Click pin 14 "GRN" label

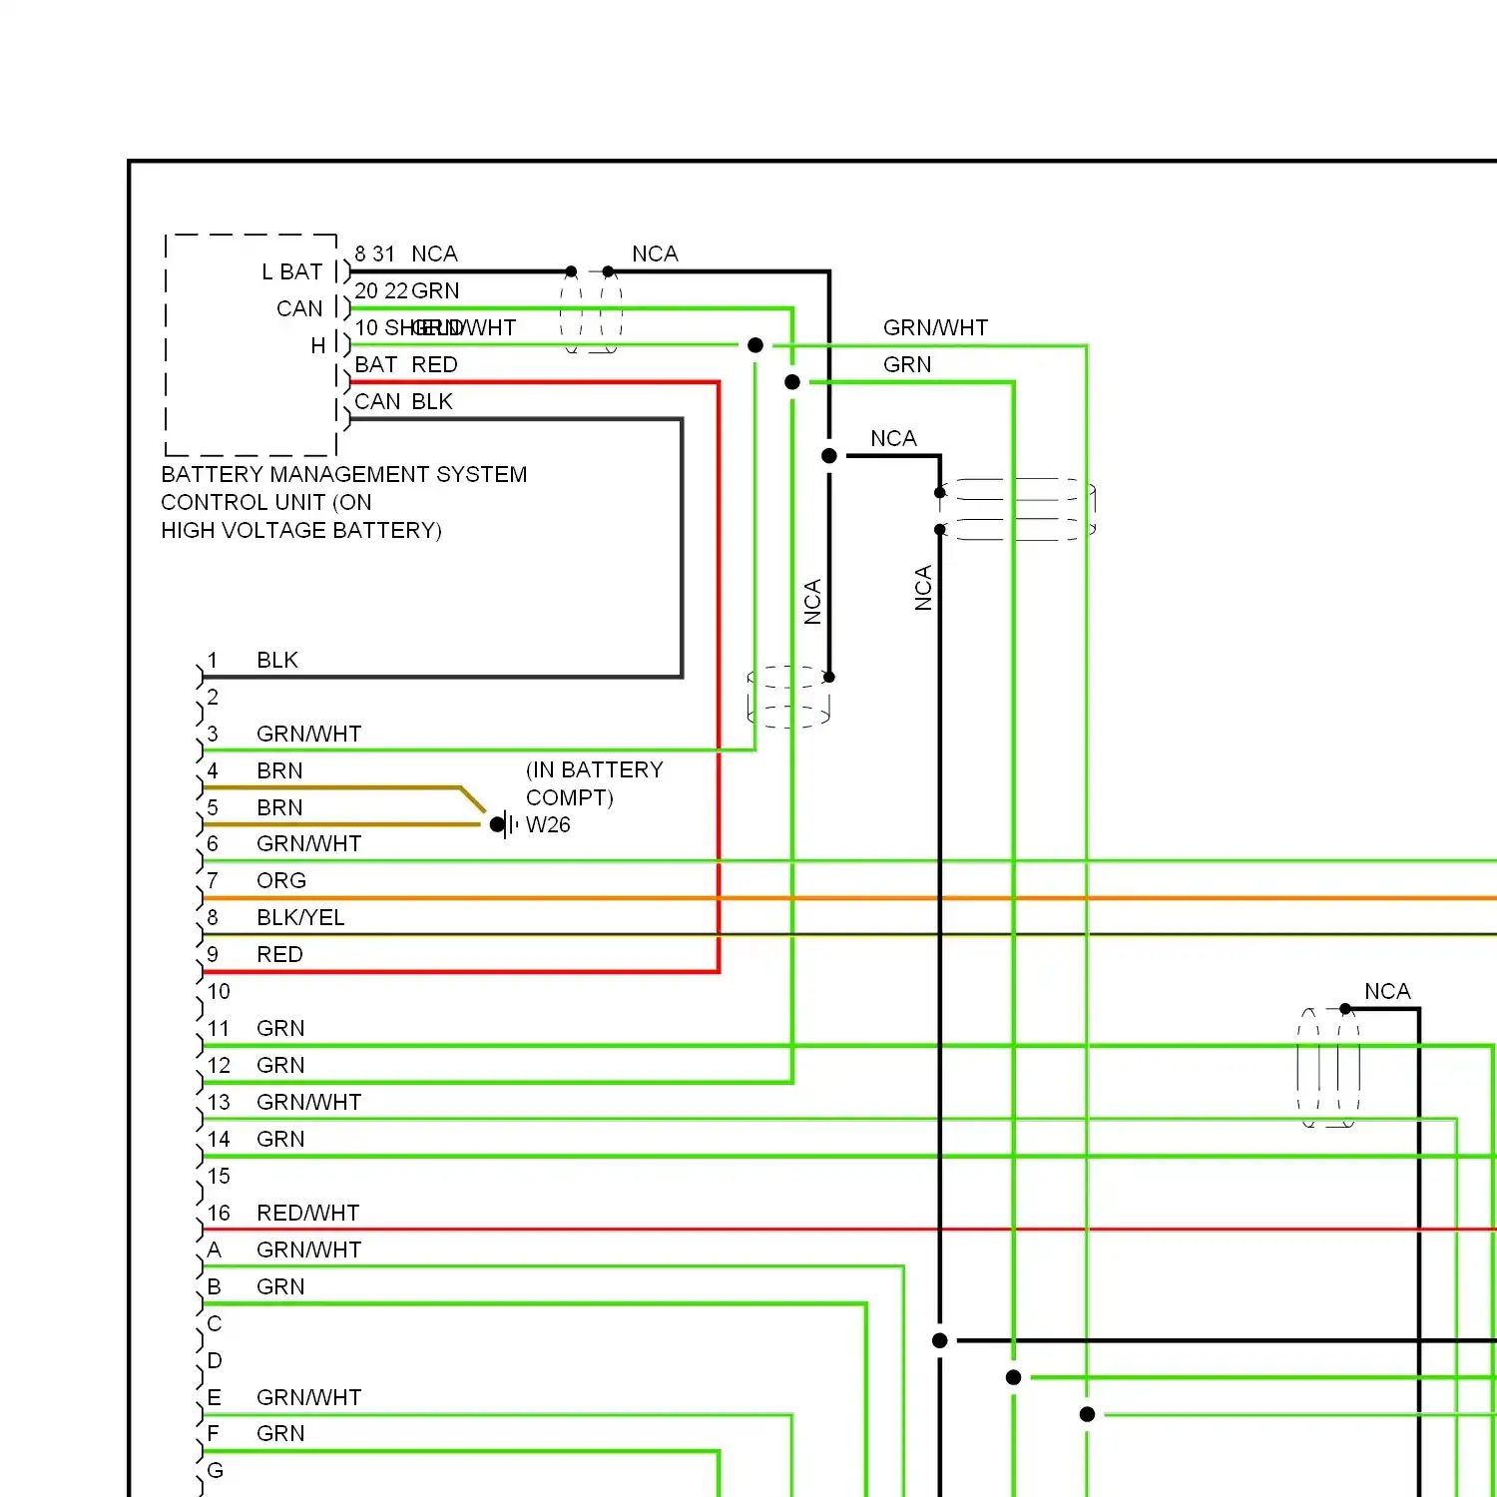point(280,1139)
